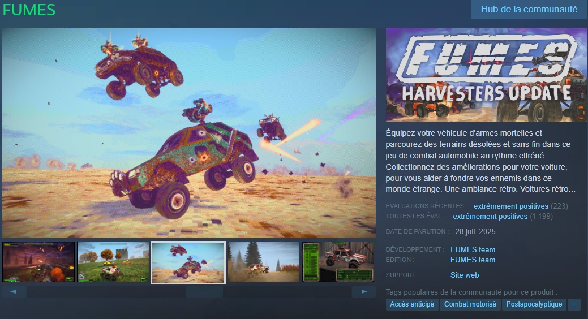Click the right arrow of the screenshot carousel
Viewport: 588px width, 319px height.
point(364,292)
